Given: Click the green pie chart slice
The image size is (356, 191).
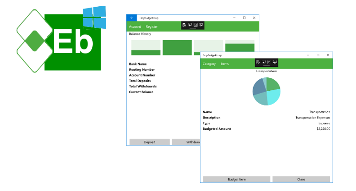Looking at the screenshot, I should [272, 85].
